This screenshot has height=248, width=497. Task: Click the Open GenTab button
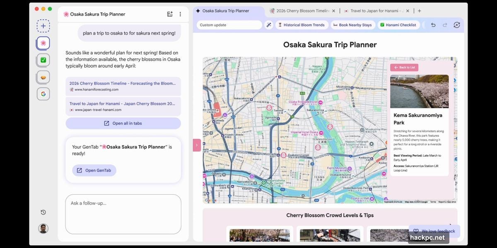[x=94, y=170]
